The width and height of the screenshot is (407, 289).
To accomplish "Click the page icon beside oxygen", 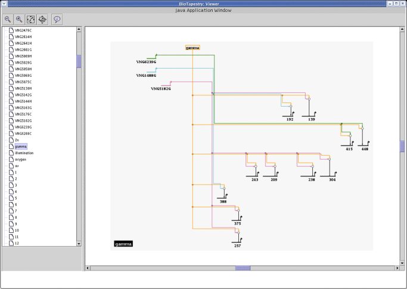I will [10, 159].
